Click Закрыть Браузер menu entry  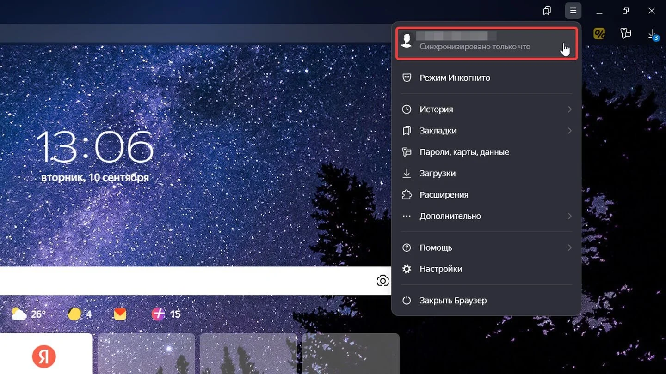click(x=486, y=301)
